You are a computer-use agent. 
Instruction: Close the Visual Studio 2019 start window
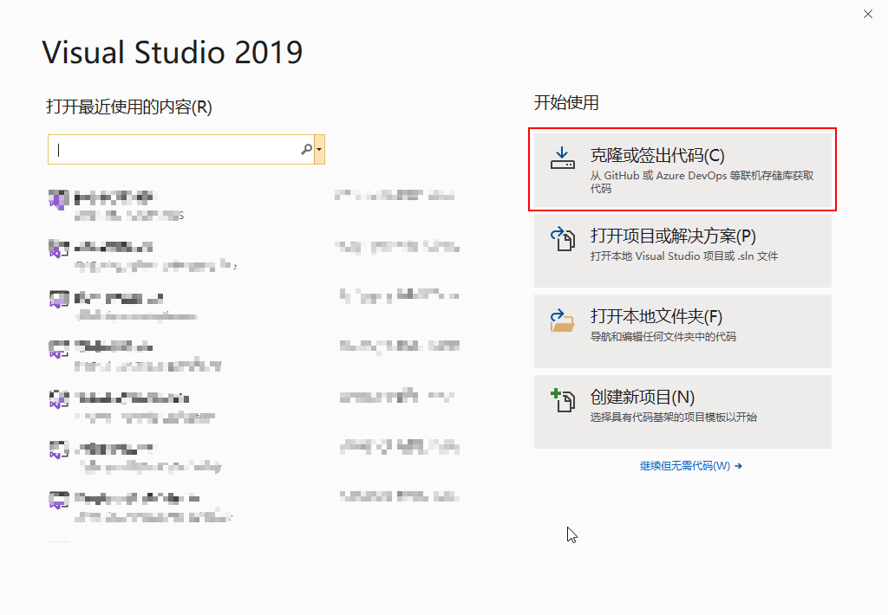click(x=867, y=14)
